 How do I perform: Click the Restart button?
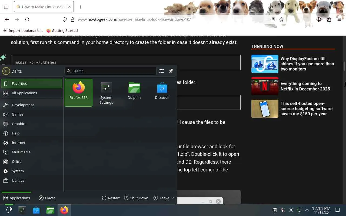pos(111,198)
